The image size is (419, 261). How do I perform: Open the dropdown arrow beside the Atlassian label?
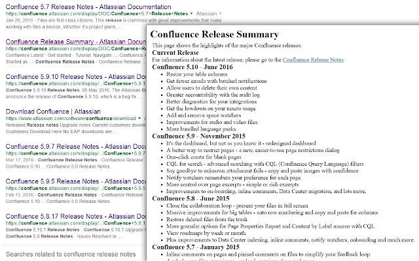pos(220,14)
